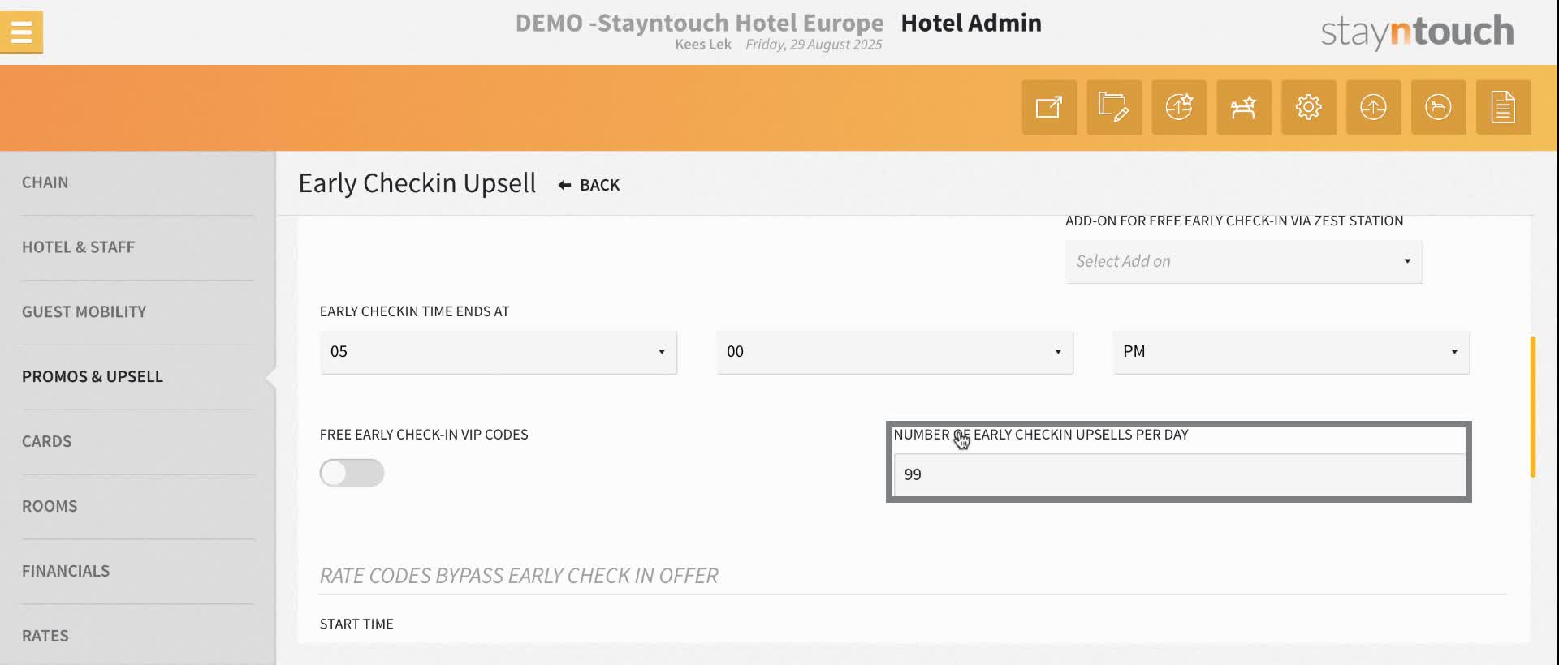
Task: Open the minutes dropdown showing 00
Action: click(x=895, y=352)
